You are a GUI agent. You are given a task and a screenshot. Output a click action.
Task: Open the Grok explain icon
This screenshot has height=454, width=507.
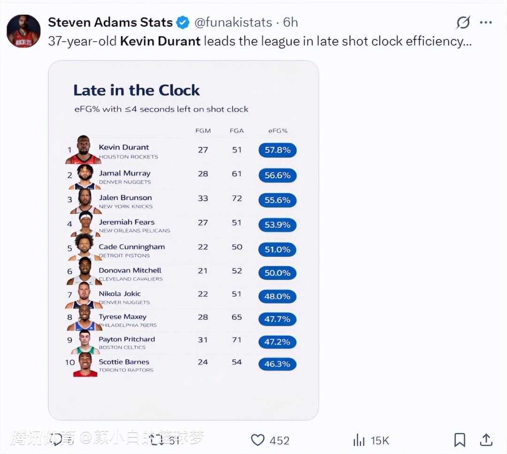463,22
